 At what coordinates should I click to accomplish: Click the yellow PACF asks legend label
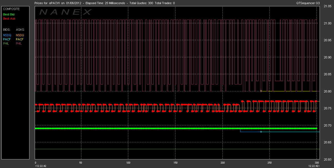click(x=20, y=39)
